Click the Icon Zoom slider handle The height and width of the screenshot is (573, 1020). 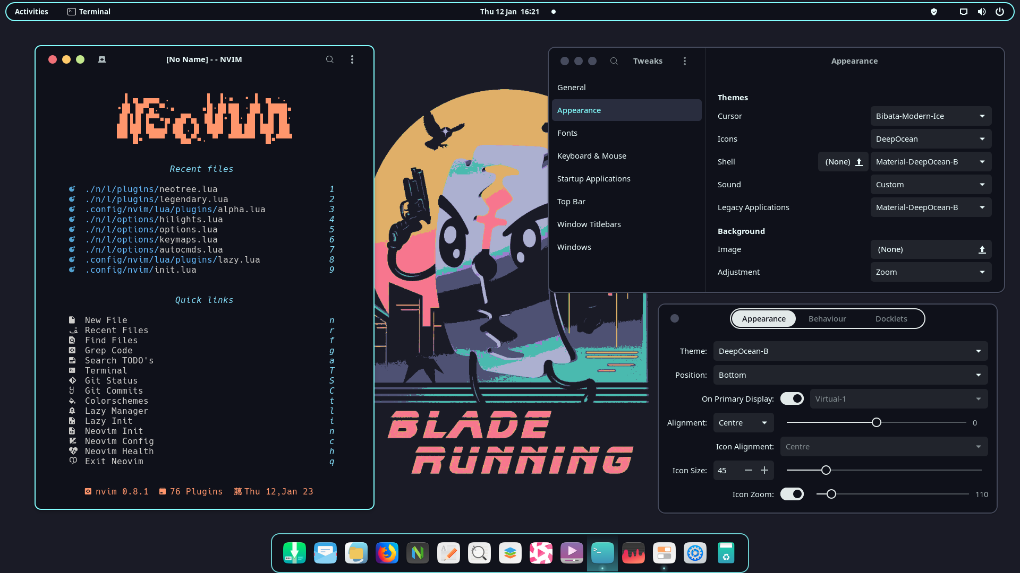click(x=831, y=494)
